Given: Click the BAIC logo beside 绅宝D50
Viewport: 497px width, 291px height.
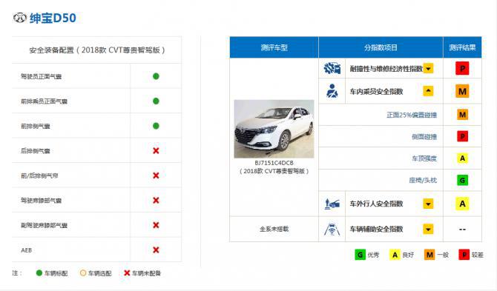Looking at the screenshot, I should pyautogui.click(x=19, y=18).
